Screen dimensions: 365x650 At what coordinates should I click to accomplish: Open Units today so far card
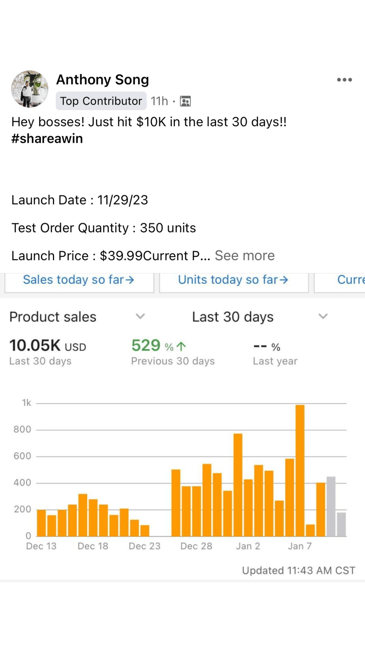[x=233, y=280]
